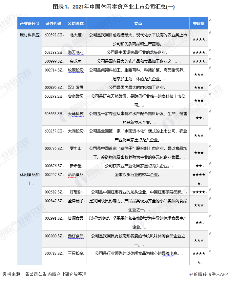
Task: Click stock code 002557.SZ
Action: pos(53,174)
